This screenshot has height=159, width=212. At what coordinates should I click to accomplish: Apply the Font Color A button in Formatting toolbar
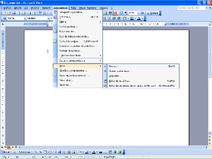[x=139, y=18]
